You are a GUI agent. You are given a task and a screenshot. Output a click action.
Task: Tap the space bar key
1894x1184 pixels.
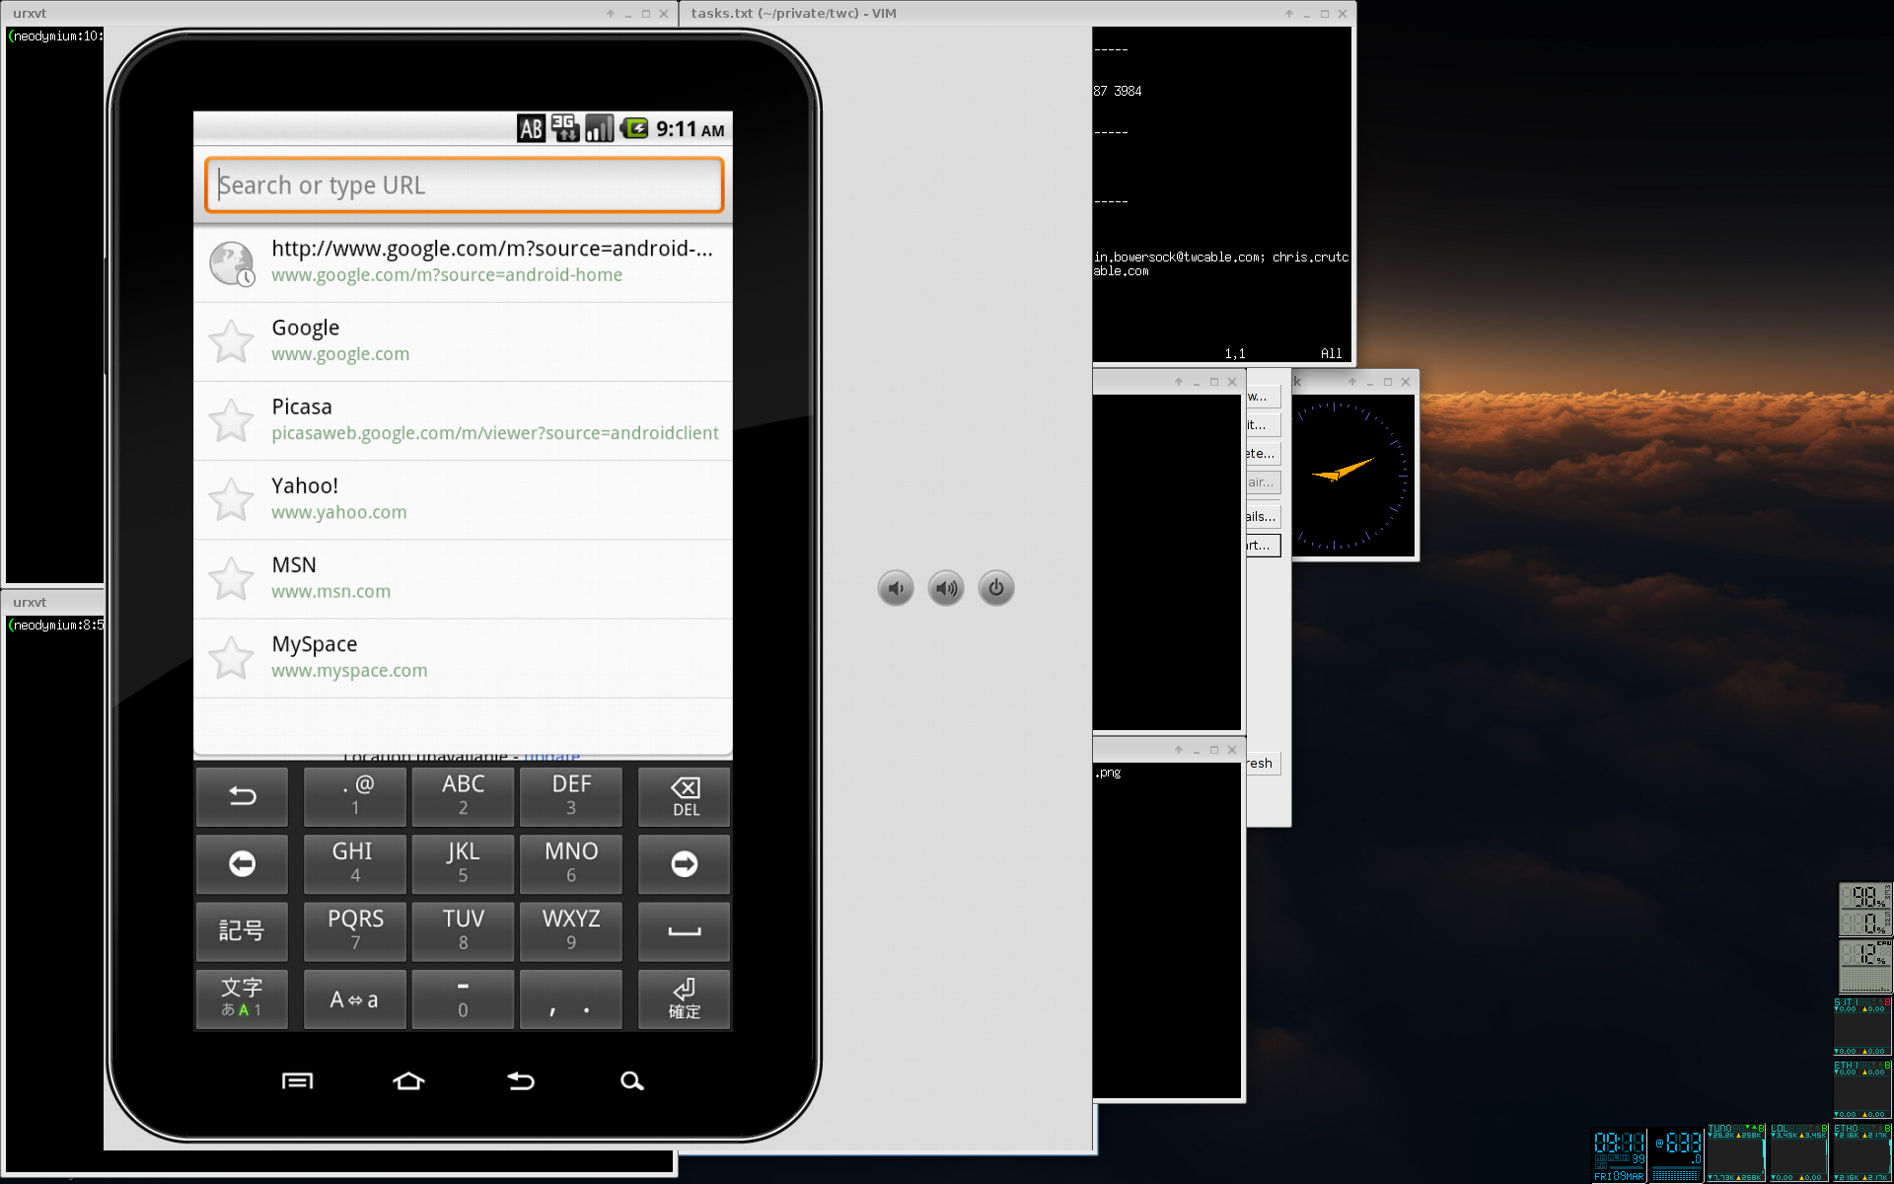(685, 931)
